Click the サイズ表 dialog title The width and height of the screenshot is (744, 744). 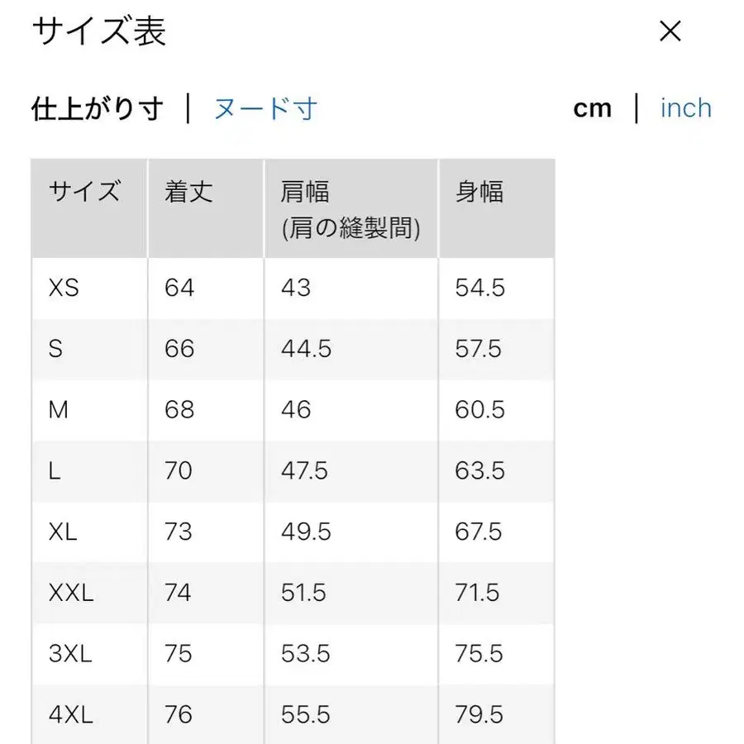tap(98, 33)
